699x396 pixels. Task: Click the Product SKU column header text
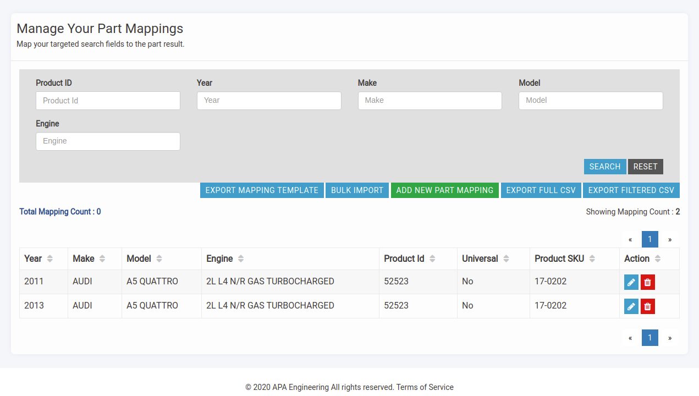(559, 258)
